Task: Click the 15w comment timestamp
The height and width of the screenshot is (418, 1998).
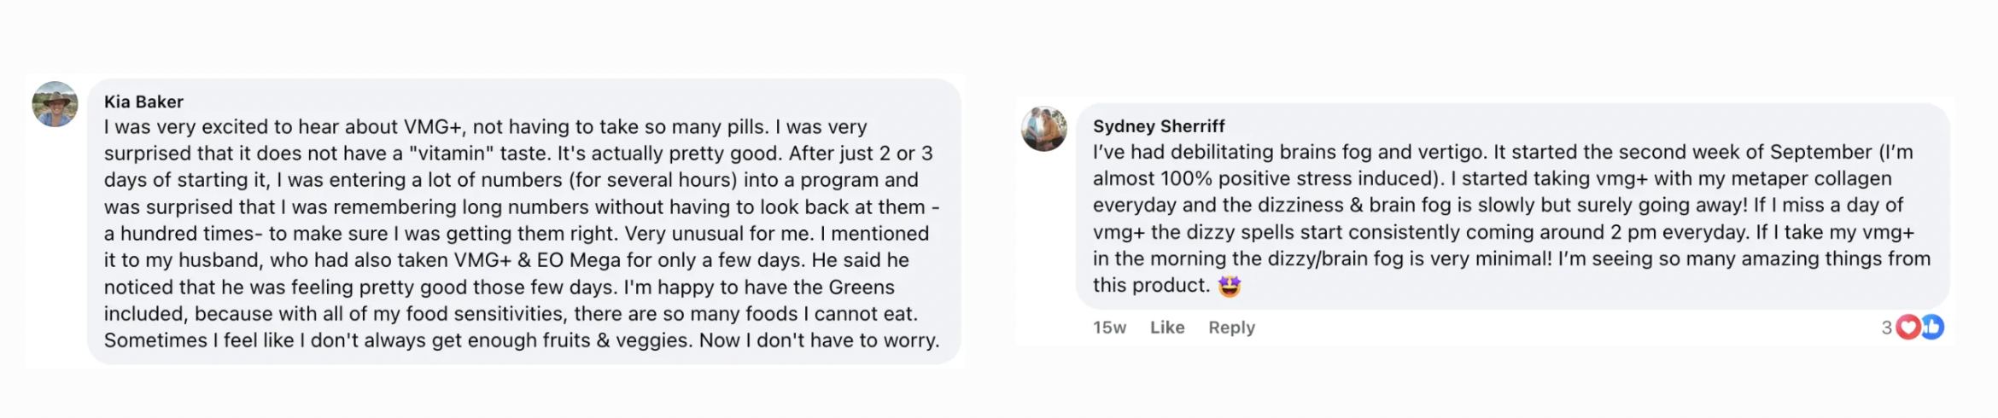Action: click(1109, 328)
